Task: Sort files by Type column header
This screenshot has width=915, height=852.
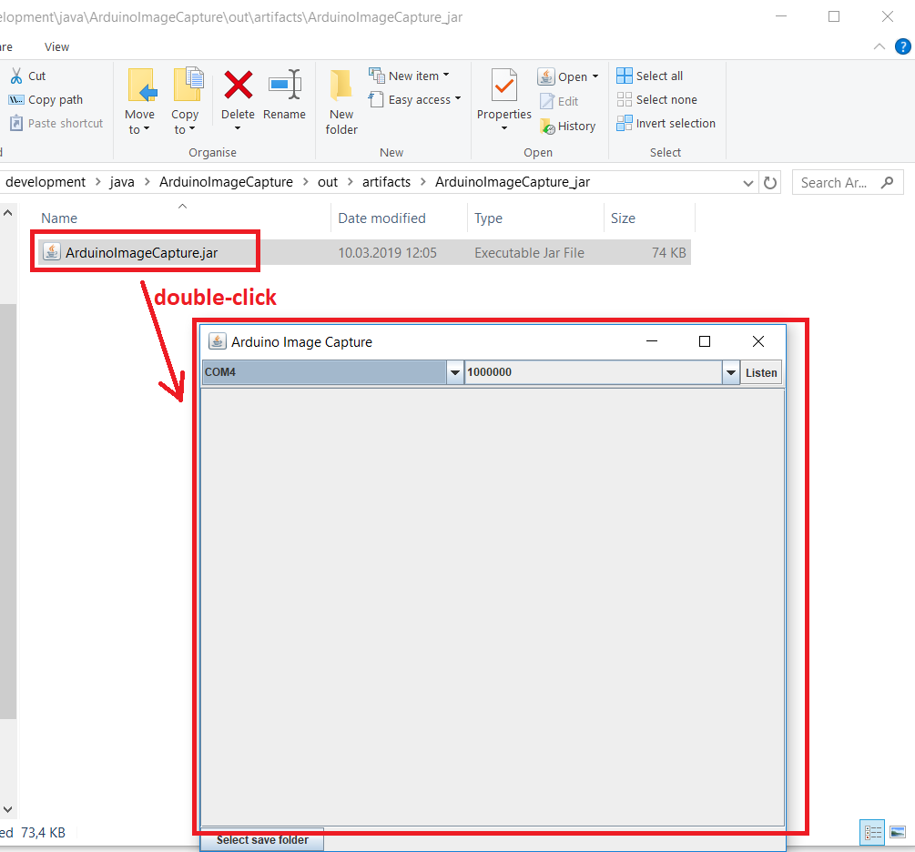Action: [488, 218]
